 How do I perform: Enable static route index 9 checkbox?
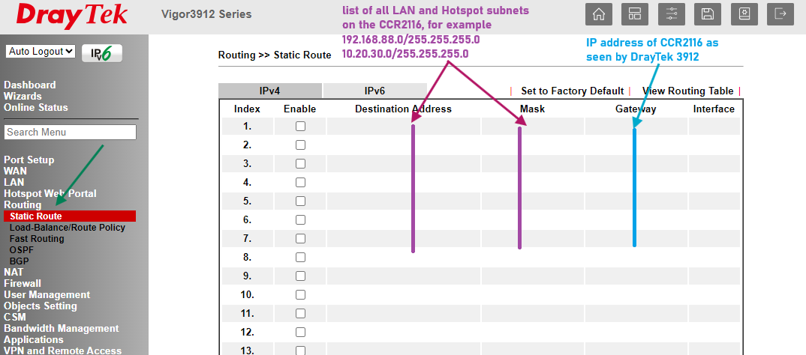[301, 276]
